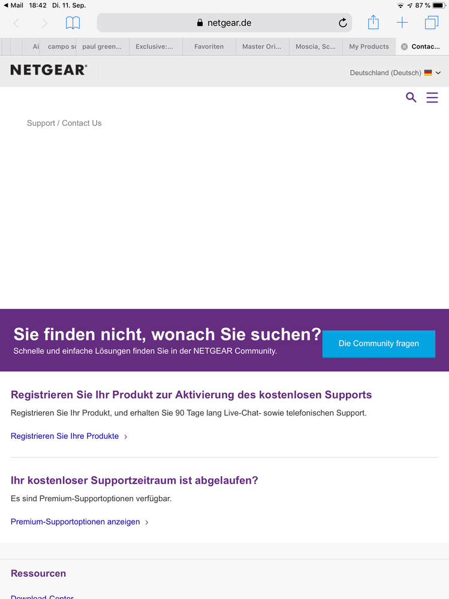Click the Contact Us breadcrumb
Viewport: 449px width, 599px height.
(x=82, y=123)
